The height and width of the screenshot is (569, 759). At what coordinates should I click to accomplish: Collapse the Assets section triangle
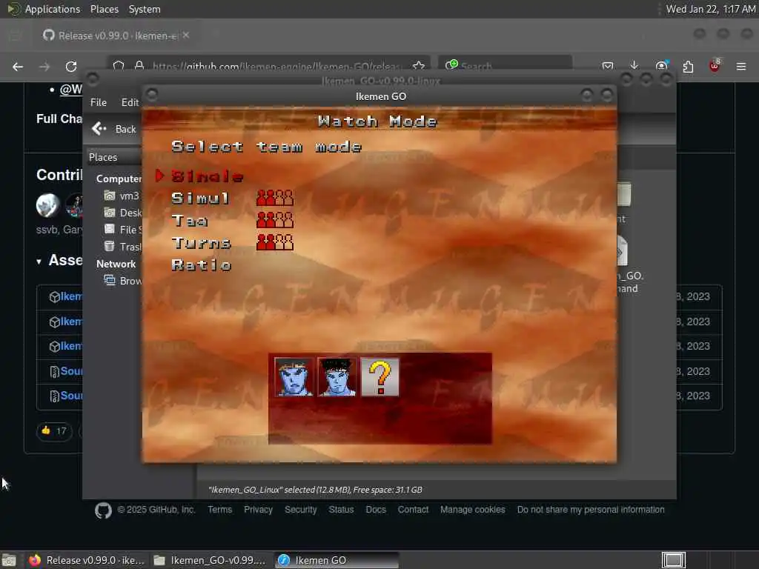(x=39, y=262)
